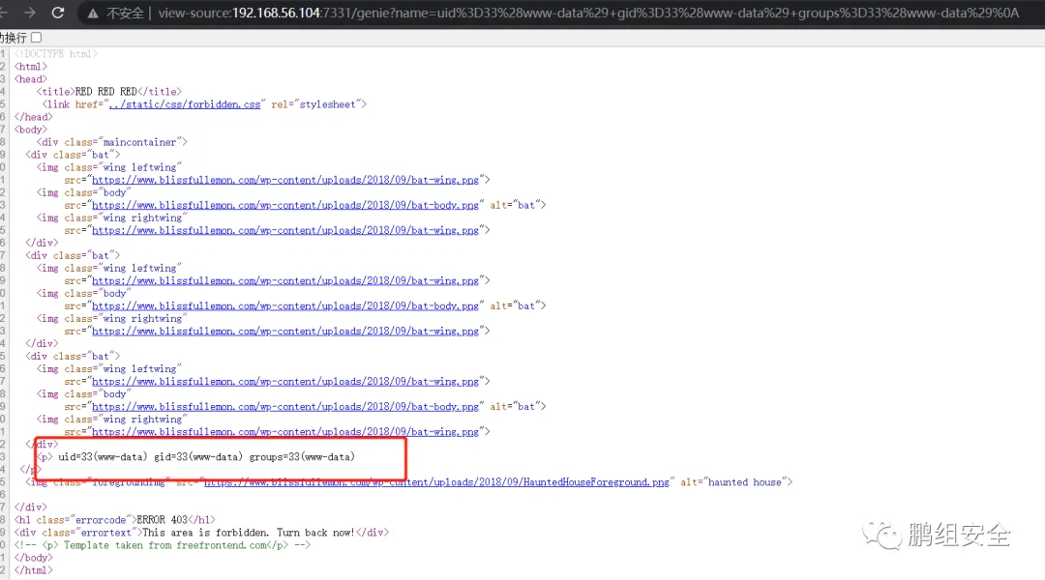The height and width of the screenshot is (580, 1045).
Task: Toggle the line wrap checkbox
Action: 37,38
